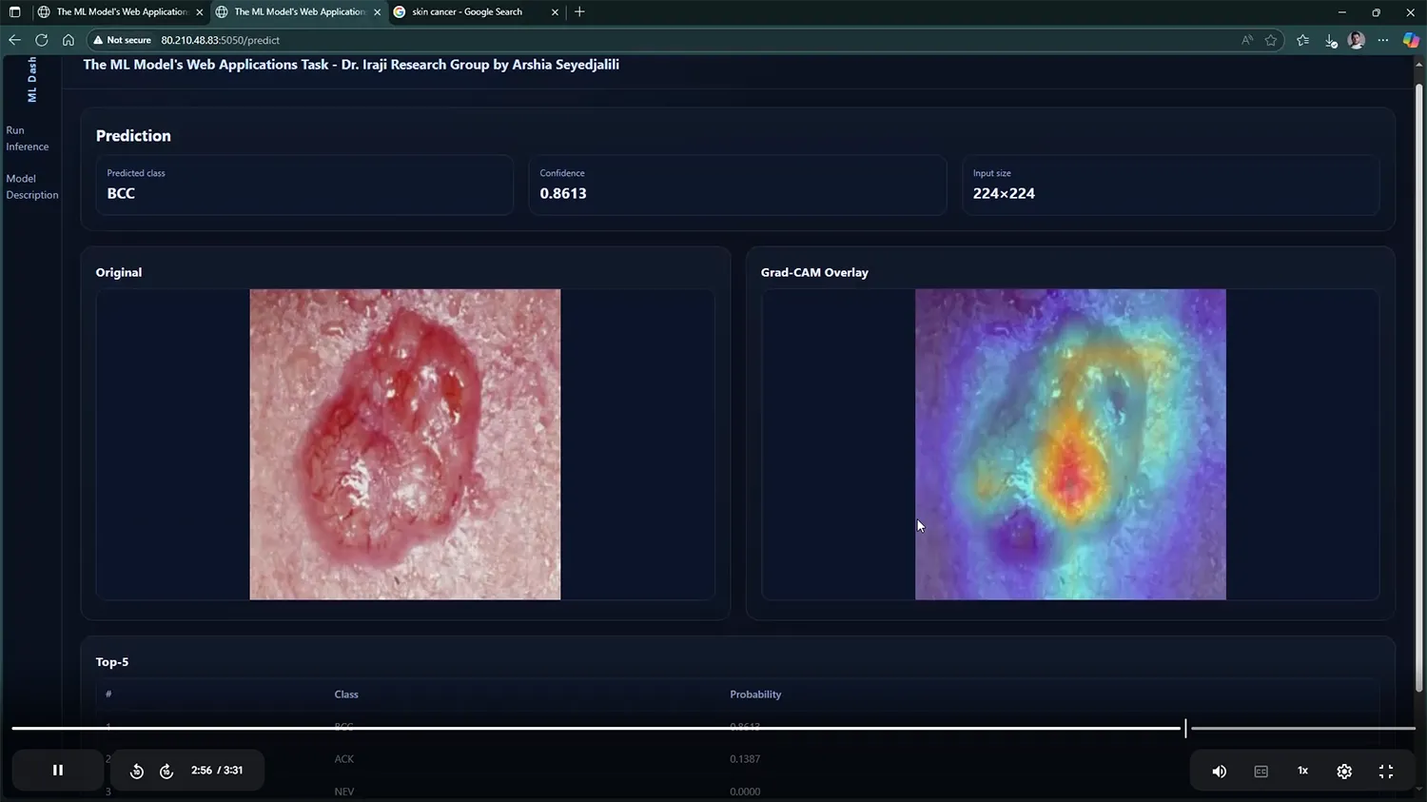Close the second ML Model's Web Application tab

[x=378, y=11]
